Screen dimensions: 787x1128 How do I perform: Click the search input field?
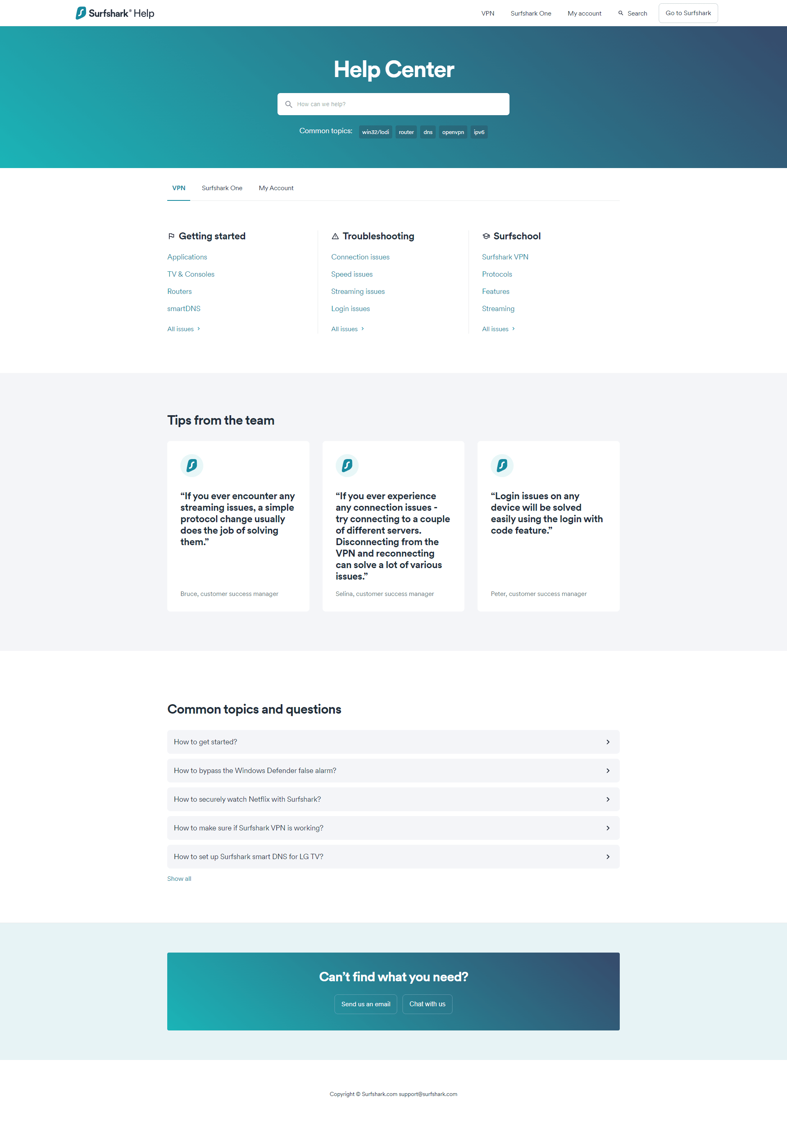pos(393,104)
